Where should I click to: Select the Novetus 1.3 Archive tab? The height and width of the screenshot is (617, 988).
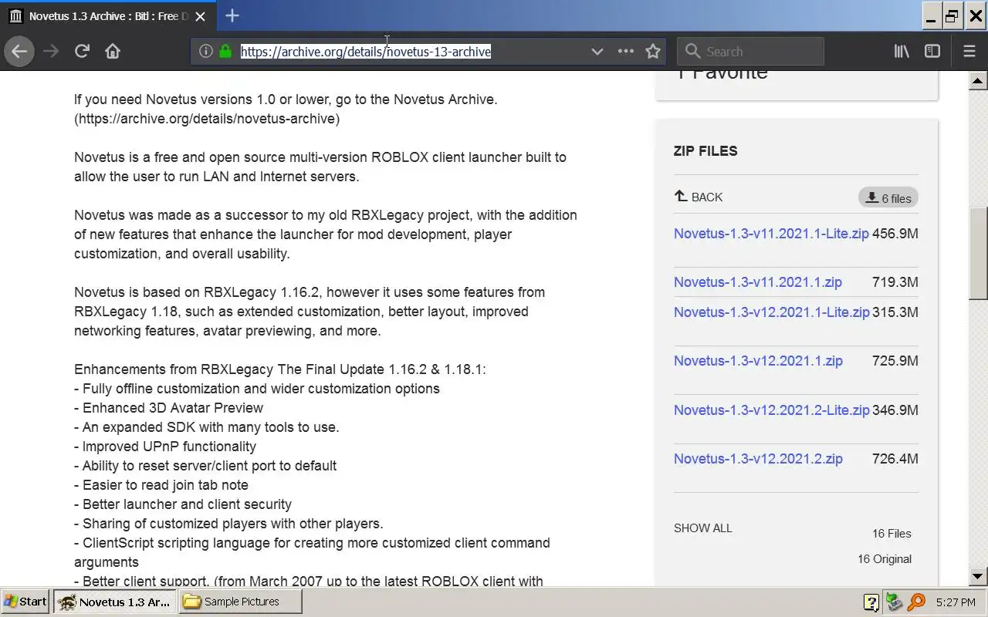click(x=108, y=16)
